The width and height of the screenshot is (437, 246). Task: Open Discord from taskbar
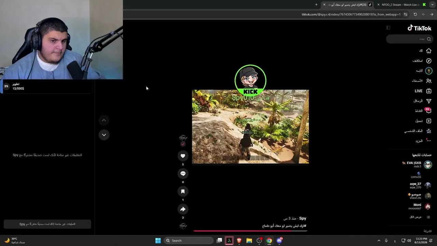pyautogui.click(x=279, y=241)
